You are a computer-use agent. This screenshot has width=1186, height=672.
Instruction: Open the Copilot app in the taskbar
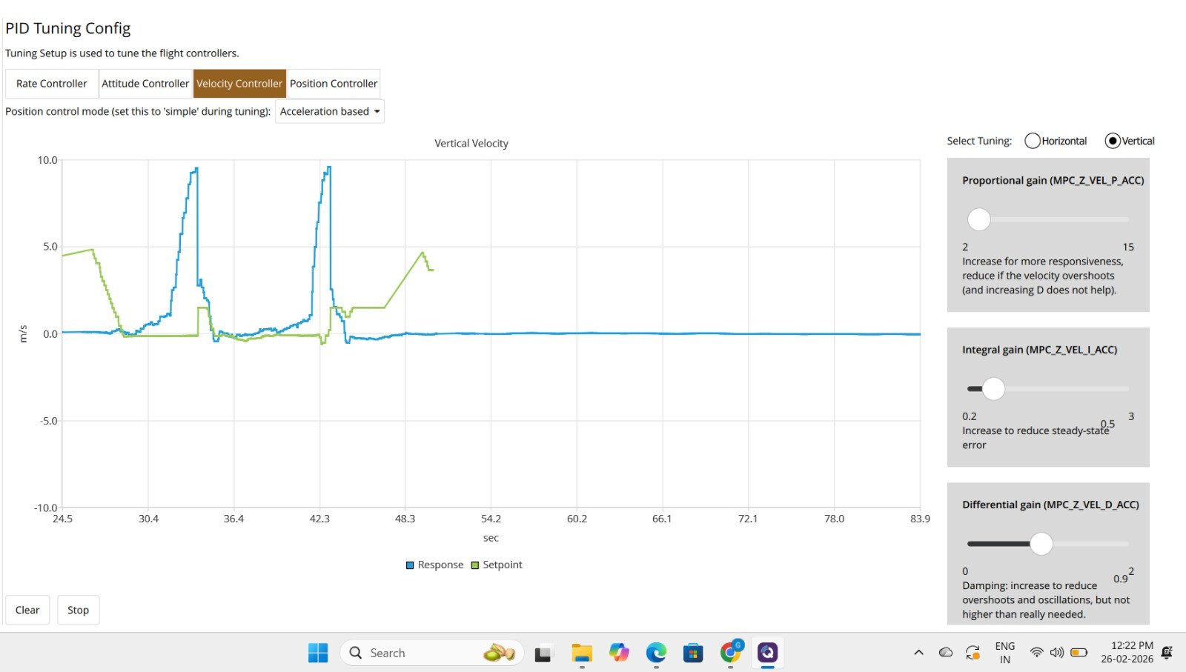pos(619,653)
